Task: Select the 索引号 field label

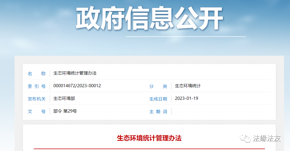Action: (x=37, y=86)
